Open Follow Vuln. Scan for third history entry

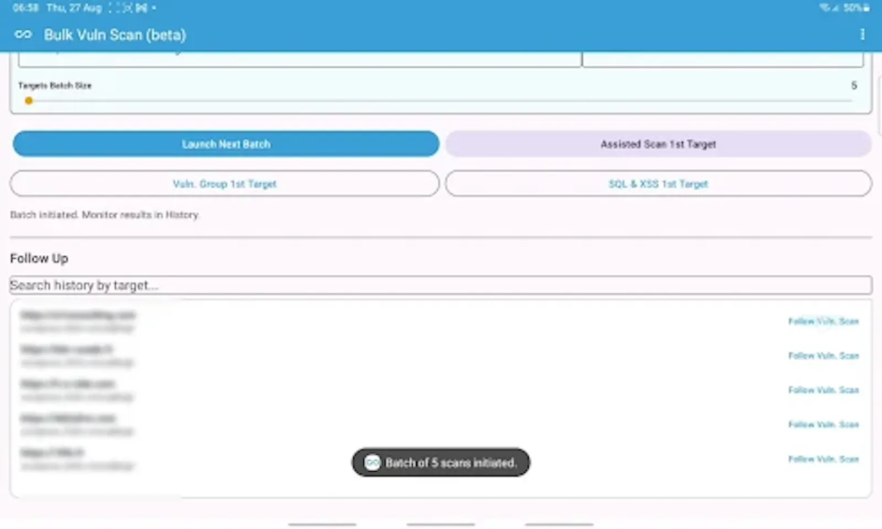824,390
